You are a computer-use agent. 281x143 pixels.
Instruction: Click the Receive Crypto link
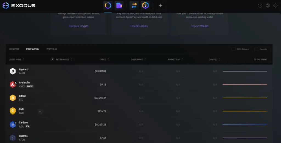pyautogui.click(x=78, y=26)
